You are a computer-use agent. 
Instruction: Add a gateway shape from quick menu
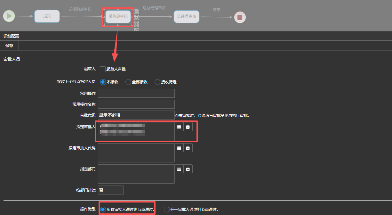point(137,24)
